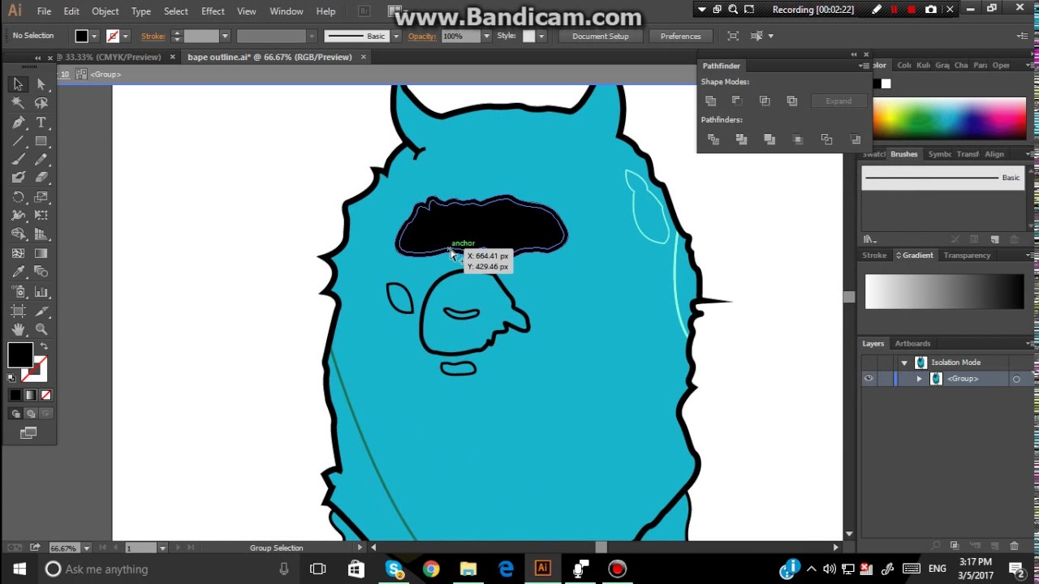Toggle visibility eye of Group layer
1039x584 pixels.
(869, 379)
